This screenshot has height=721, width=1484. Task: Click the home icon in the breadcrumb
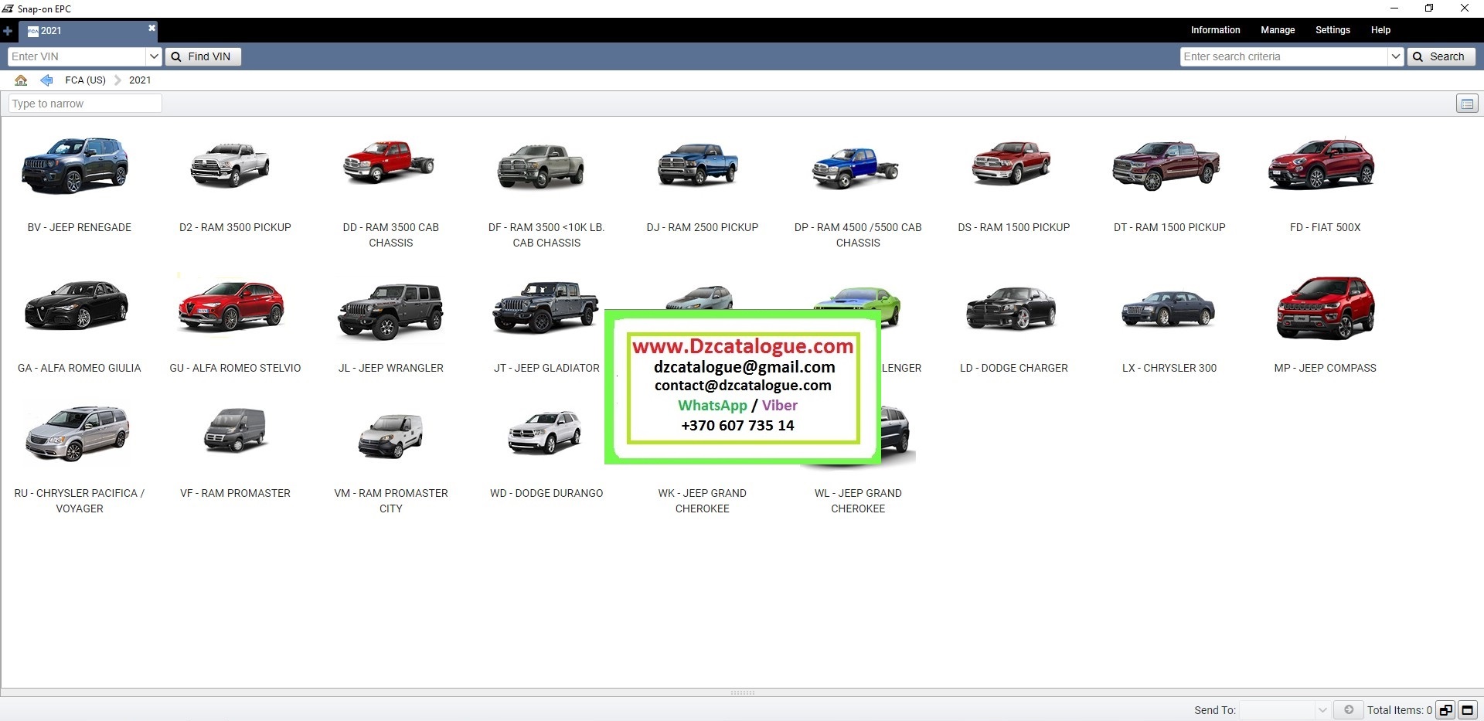21,80
